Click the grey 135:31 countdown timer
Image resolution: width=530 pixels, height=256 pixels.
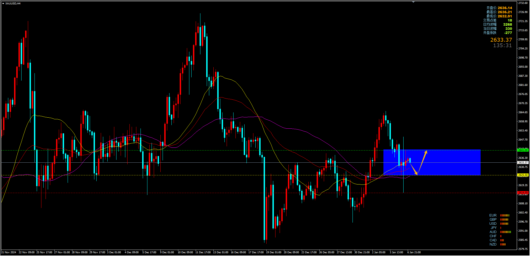coord(502,46)
